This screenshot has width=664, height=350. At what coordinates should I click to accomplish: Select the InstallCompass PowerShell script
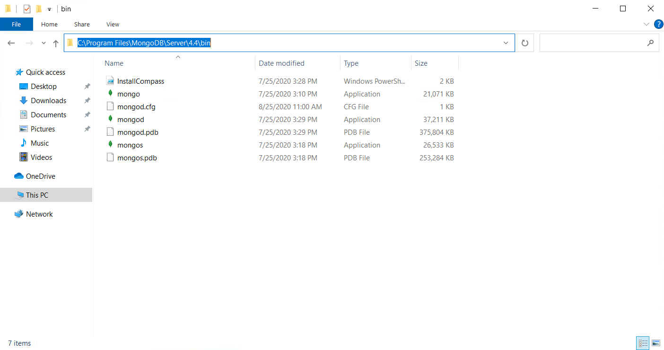tap(141, 81)
